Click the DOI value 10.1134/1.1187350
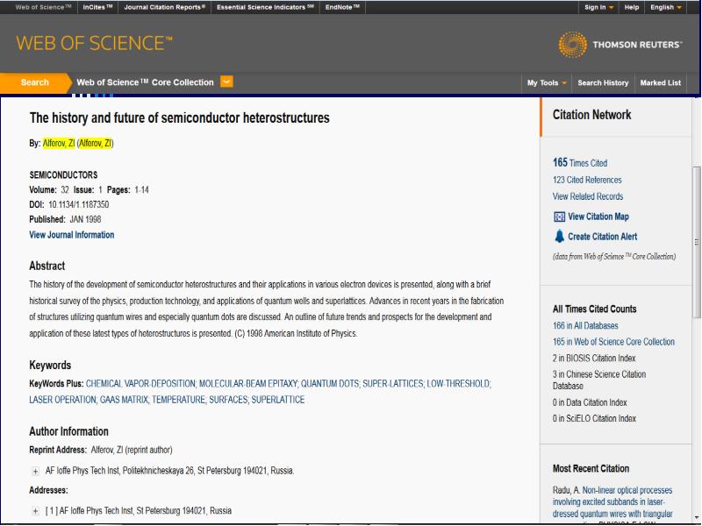The image size is (702, 526). click(x=78, y=205)
